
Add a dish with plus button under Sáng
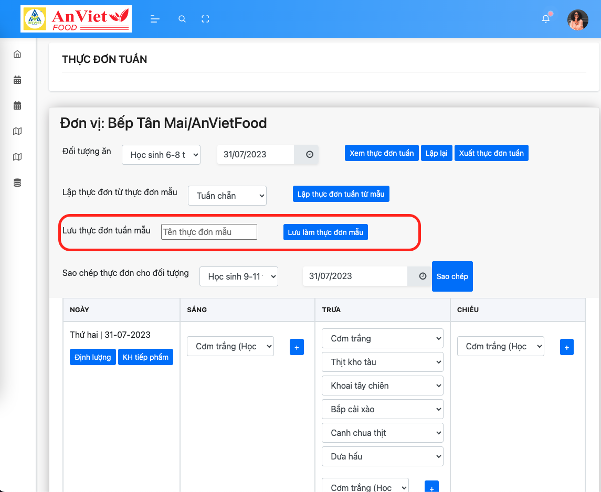click(x=297, y=347)
